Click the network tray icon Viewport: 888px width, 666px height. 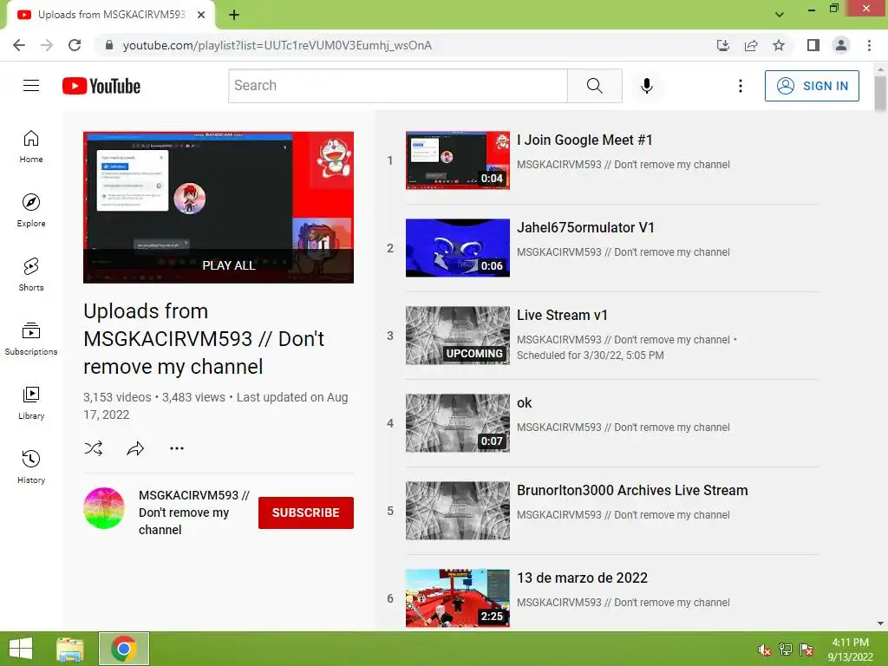pos(786,650)
